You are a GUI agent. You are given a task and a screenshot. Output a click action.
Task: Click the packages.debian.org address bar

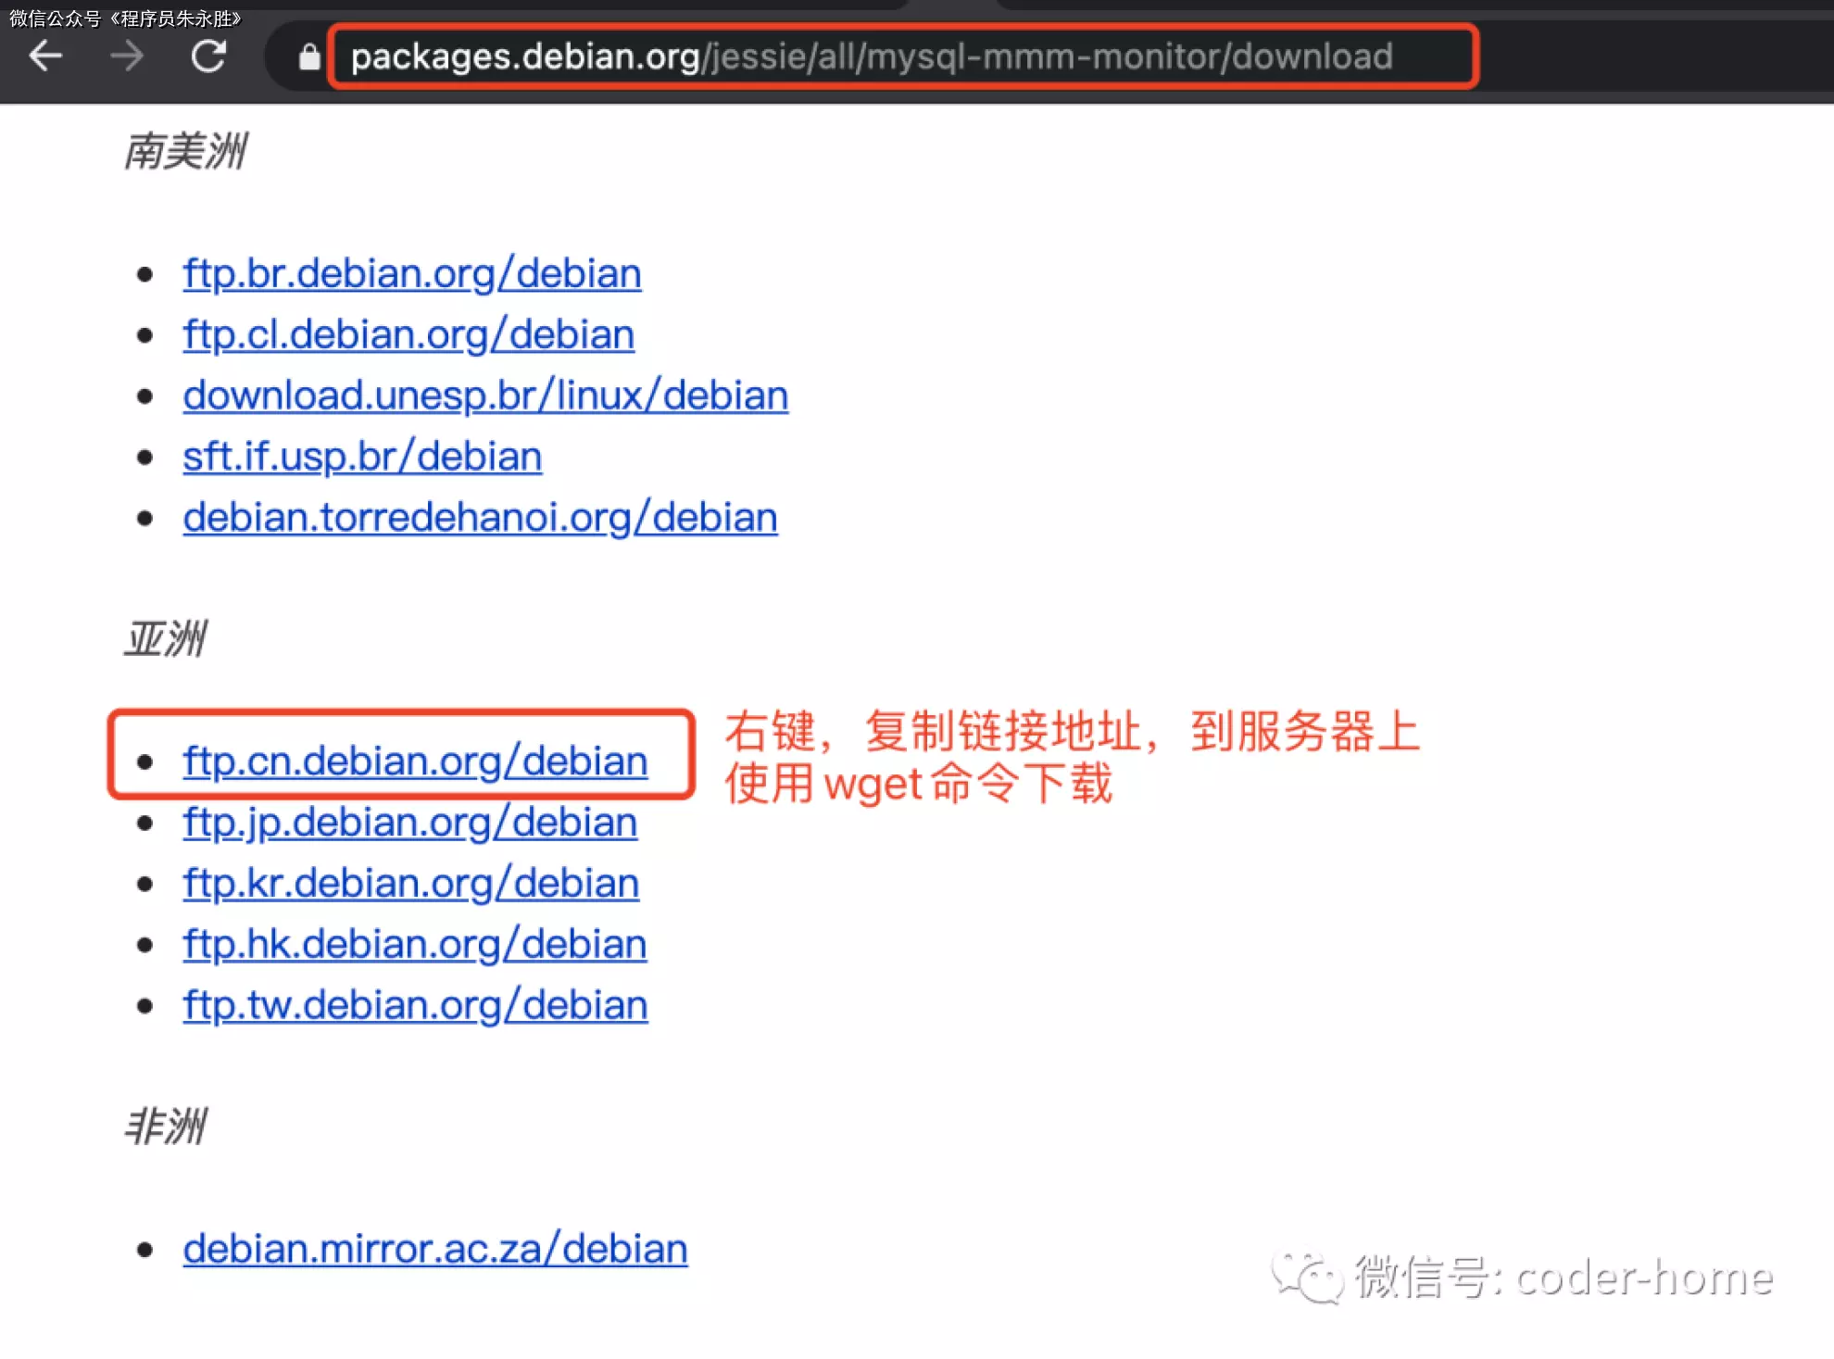[x=871, y=57]
